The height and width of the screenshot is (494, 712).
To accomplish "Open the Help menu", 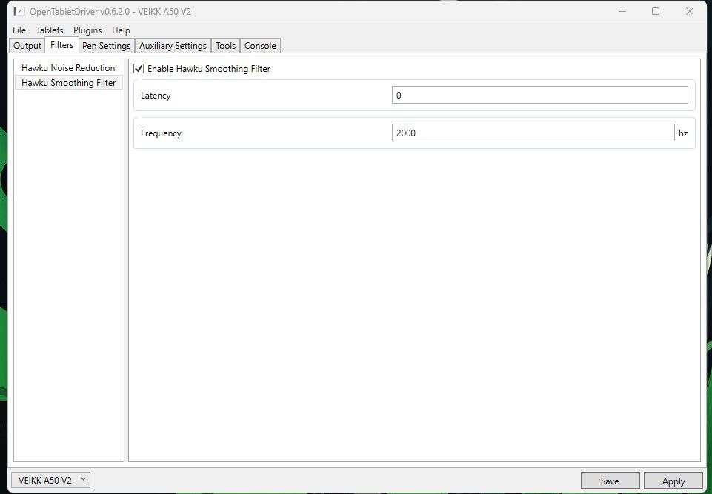I will (x=121, y=30).
